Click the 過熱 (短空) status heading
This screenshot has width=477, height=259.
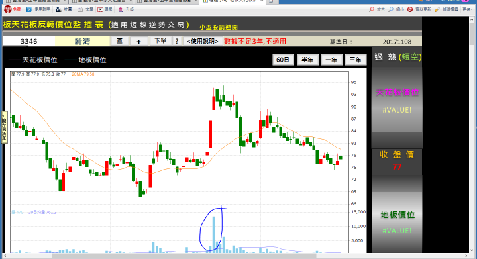[x=397, y=57]
